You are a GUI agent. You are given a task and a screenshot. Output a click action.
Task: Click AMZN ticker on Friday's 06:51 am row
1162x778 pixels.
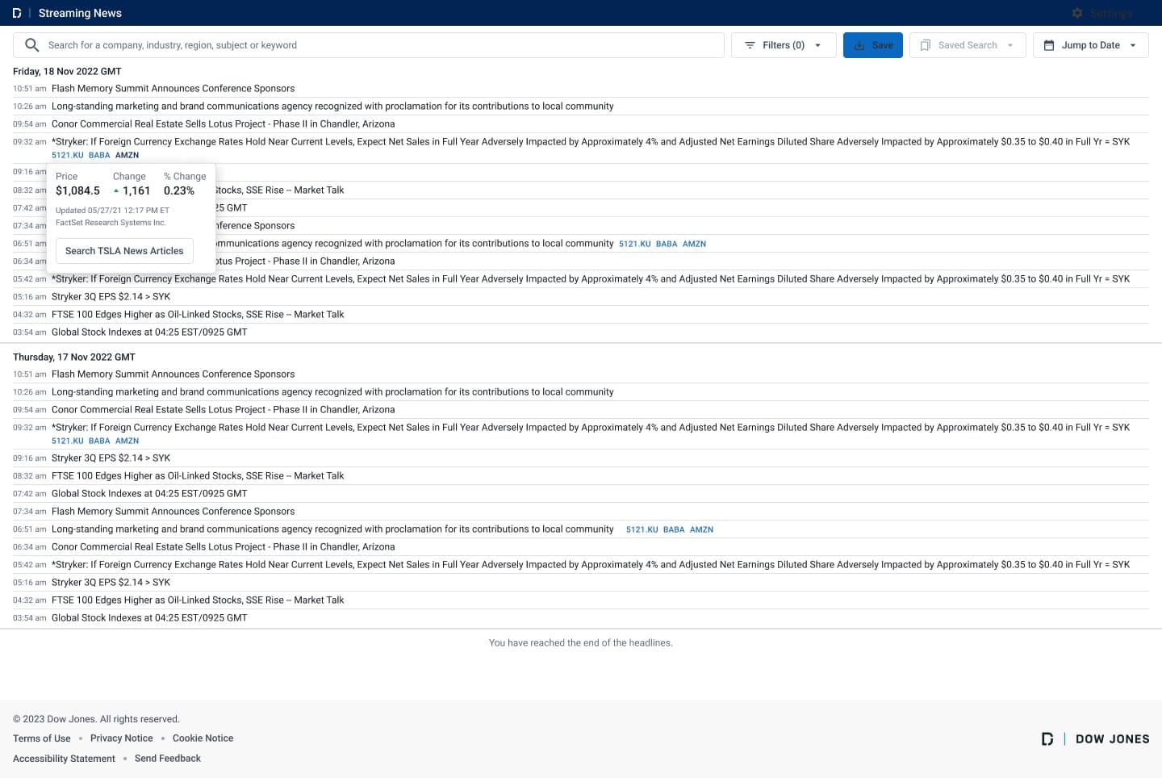point(695,244)
